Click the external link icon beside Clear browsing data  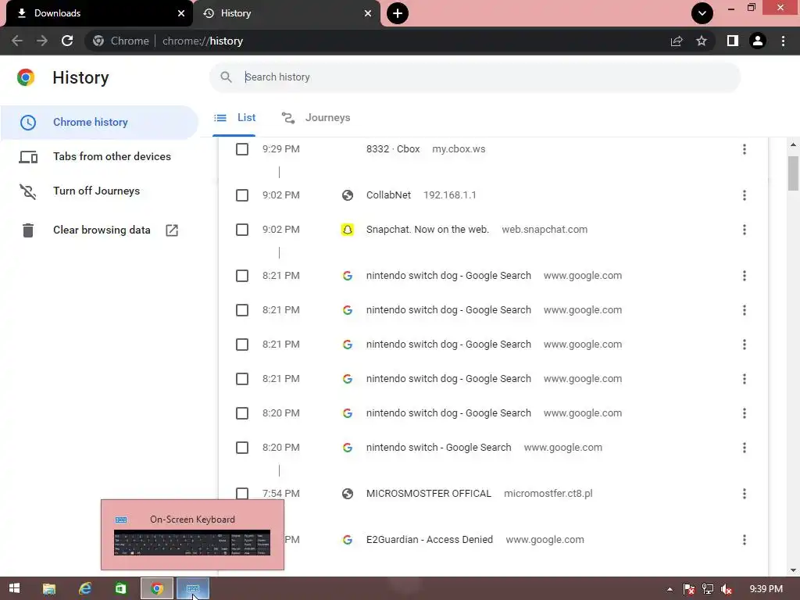pos(172,230)
